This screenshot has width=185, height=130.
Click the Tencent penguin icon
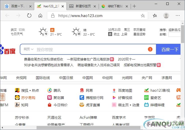[50, 90]
